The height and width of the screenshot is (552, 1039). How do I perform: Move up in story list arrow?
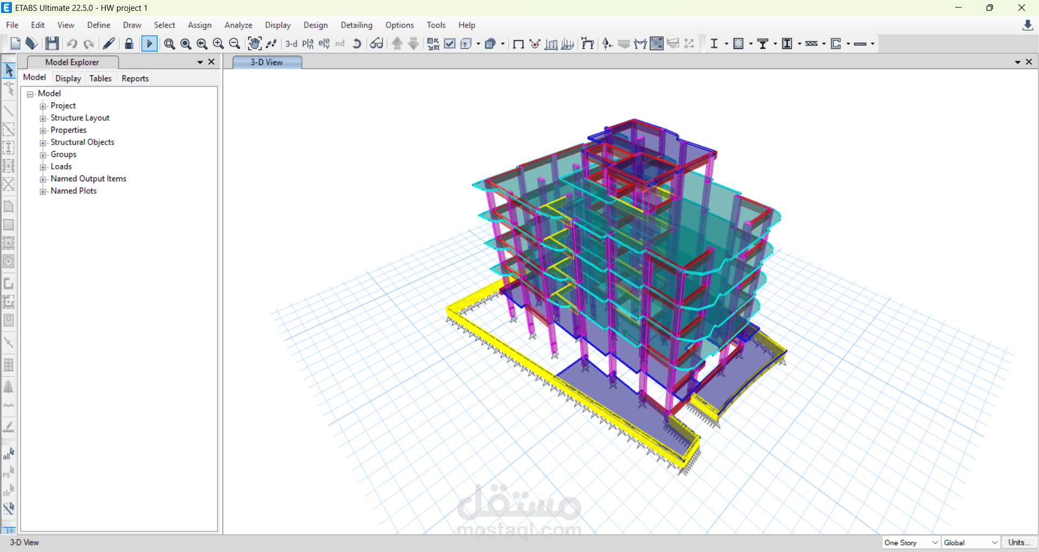[397, 44]
